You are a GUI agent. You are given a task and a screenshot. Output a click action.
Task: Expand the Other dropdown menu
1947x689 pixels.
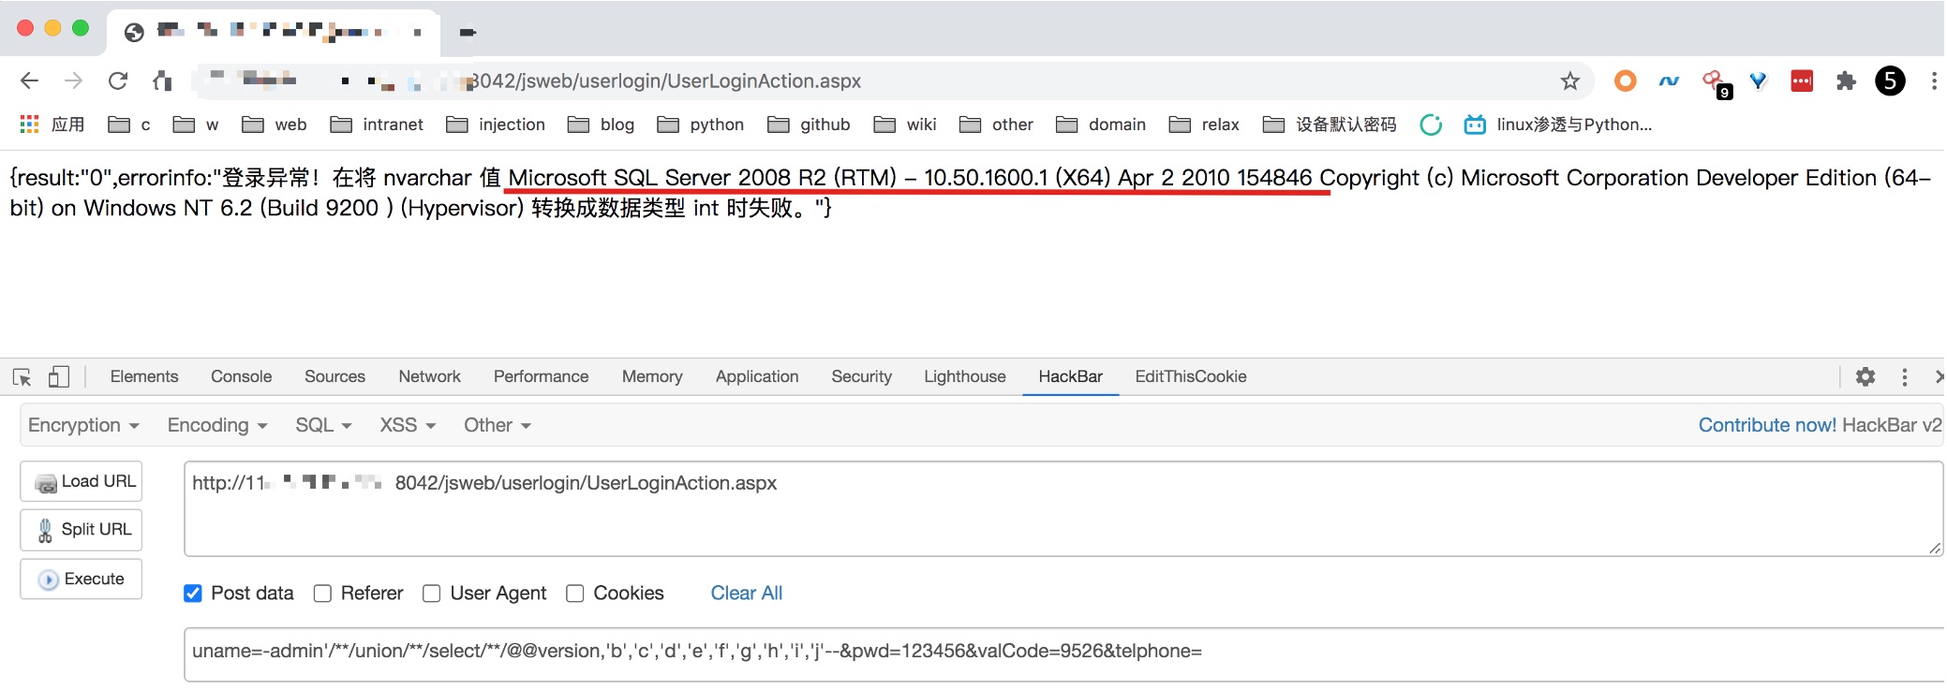(498, 426)
